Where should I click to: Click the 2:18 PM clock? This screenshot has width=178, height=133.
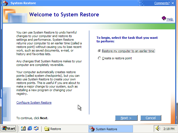[x=169, y=129]
